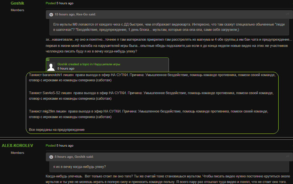Click the arrow icon in Goshik's quote header
Viewport: 293px width, 184px height.
[x=287, y=157]
